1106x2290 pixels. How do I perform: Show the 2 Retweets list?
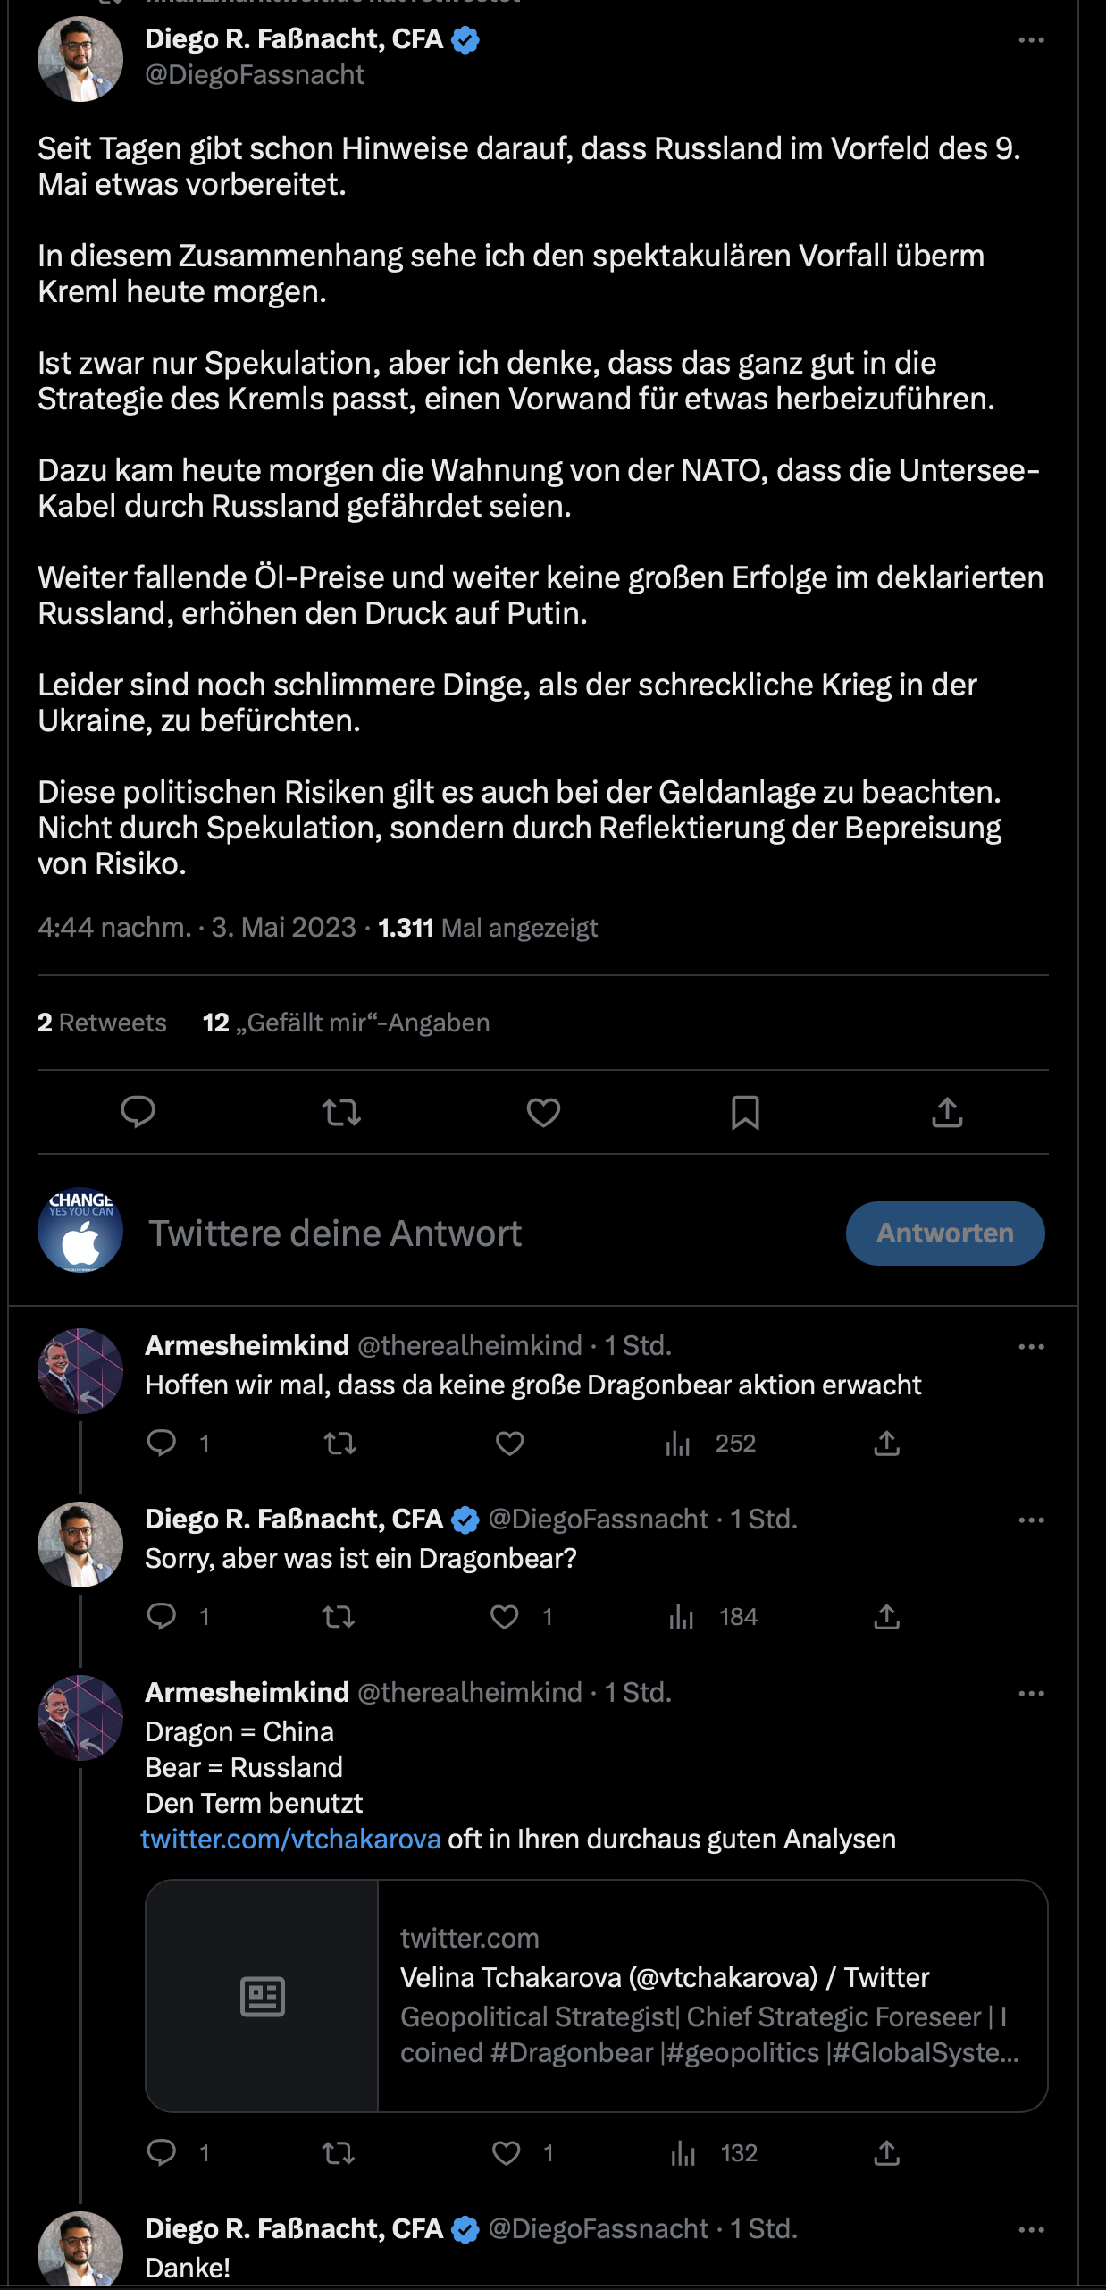[x=102, y=1023]
